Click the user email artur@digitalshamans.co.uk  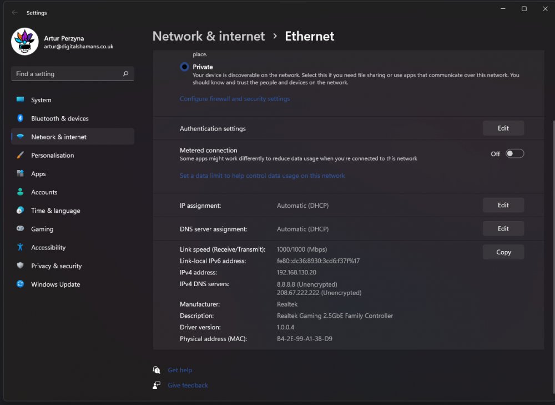tap(79, 47)
